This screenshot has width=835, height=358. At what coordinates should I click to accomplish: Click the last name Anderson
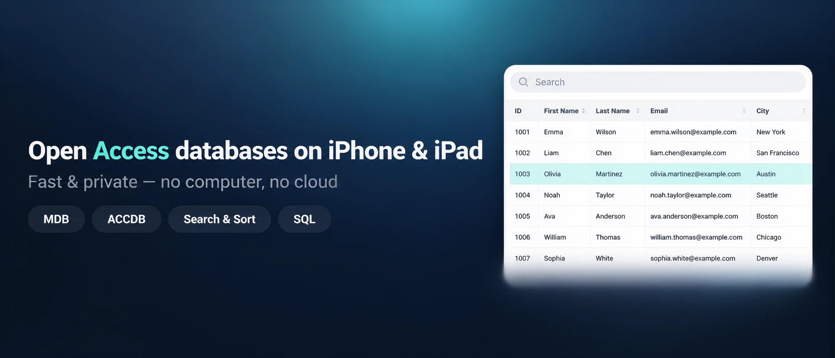(610, 216)
